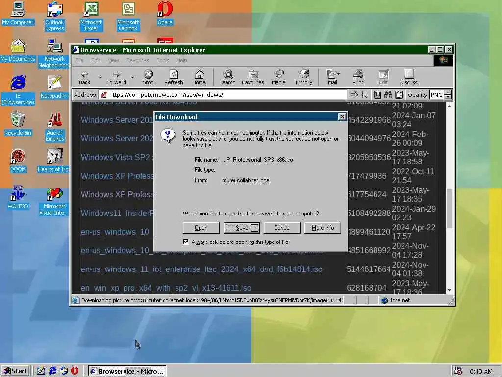The image size is (502, 377).
Task: Open Opera desktop shortcut
Action: [x=165, y=13]
